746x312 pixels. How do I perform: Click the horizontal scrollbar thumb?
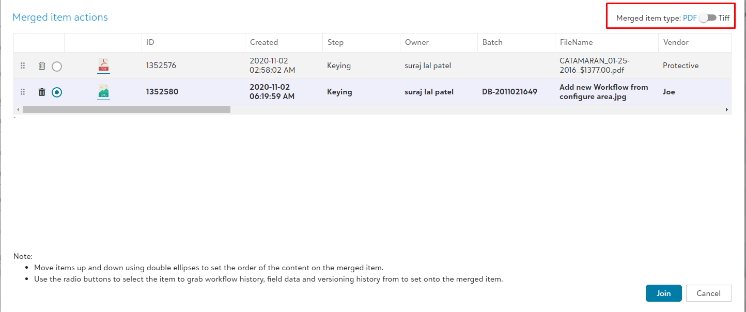pyautogui.click(x=126, y=109)
